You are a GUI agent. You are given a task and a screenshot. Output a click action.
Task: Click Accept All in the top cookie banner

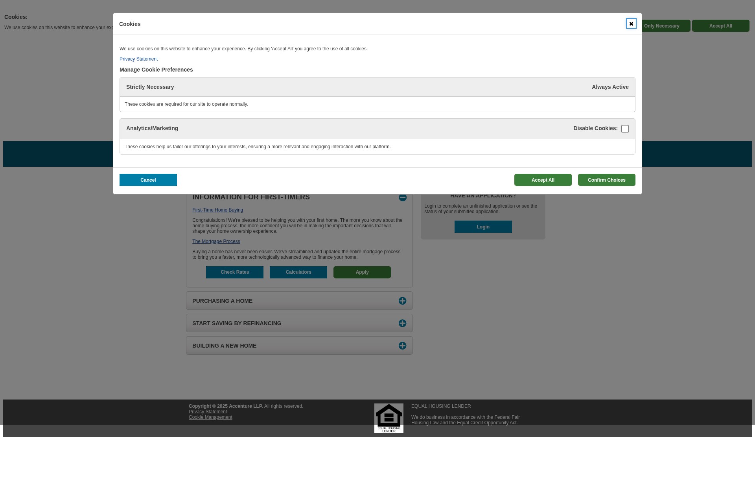coord(721,26)
